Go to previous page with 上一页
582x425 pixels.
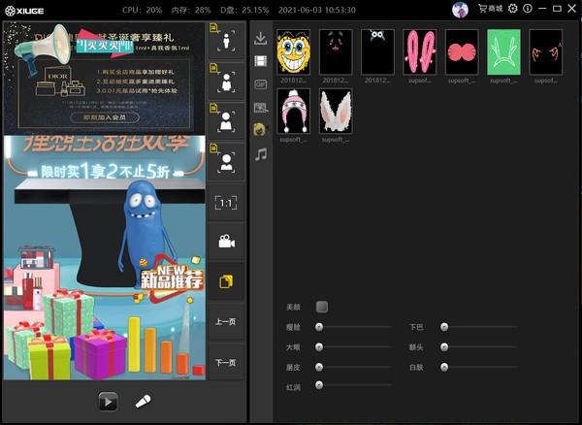point(226,322)
